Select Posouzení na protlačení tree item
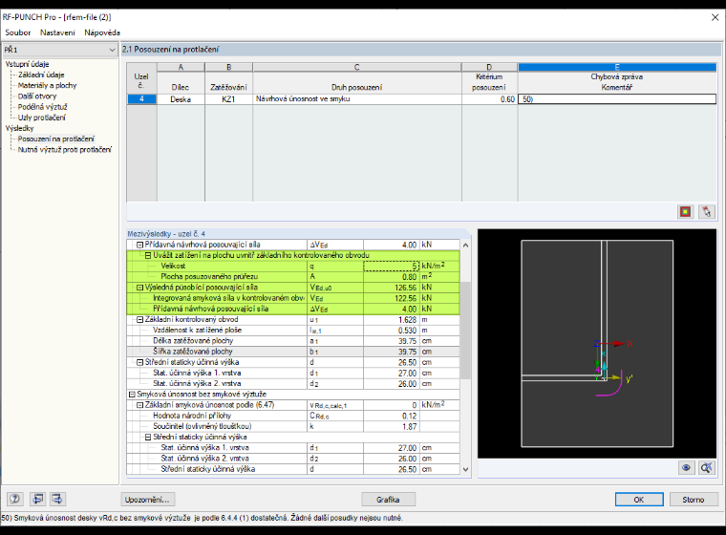 coord(56,139)
